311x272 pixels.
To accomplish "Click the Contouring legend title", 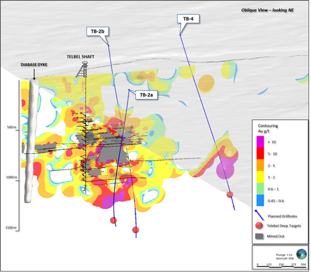I will coord(268,126).
